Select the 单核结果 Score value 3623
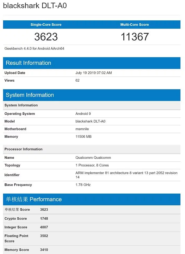The image size is (185, 254). (44, 210)
